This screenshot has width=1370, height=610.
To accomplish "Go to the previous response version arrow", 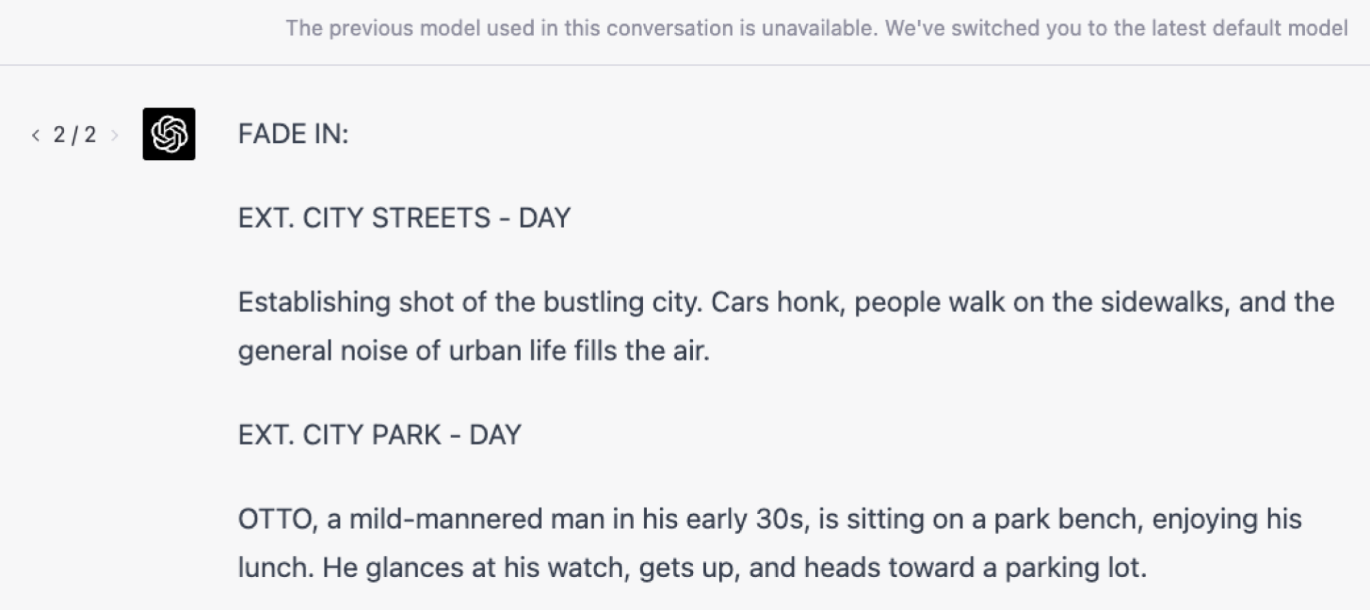I will [x=36, y=135].
